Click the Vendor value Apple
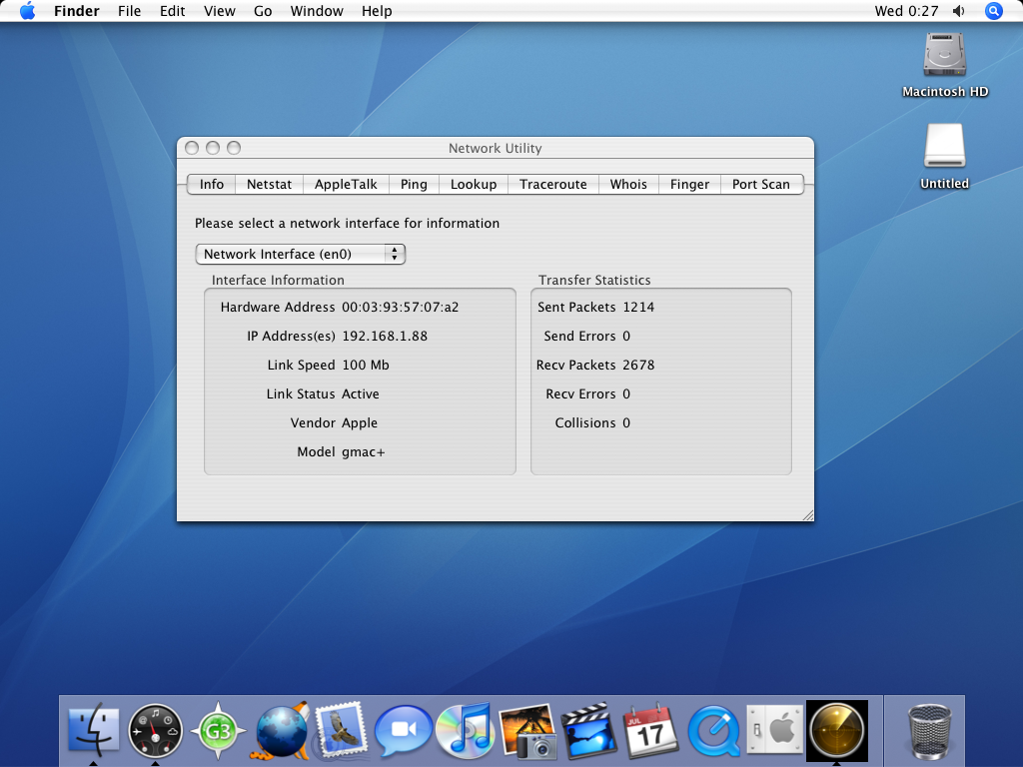1023x767 pixels. [360, 423]
